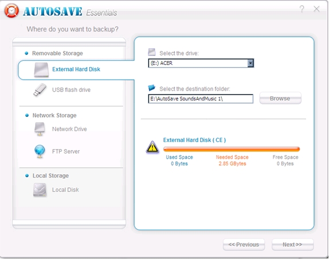Choose Network Drive as backup destination

pos(69,129)
